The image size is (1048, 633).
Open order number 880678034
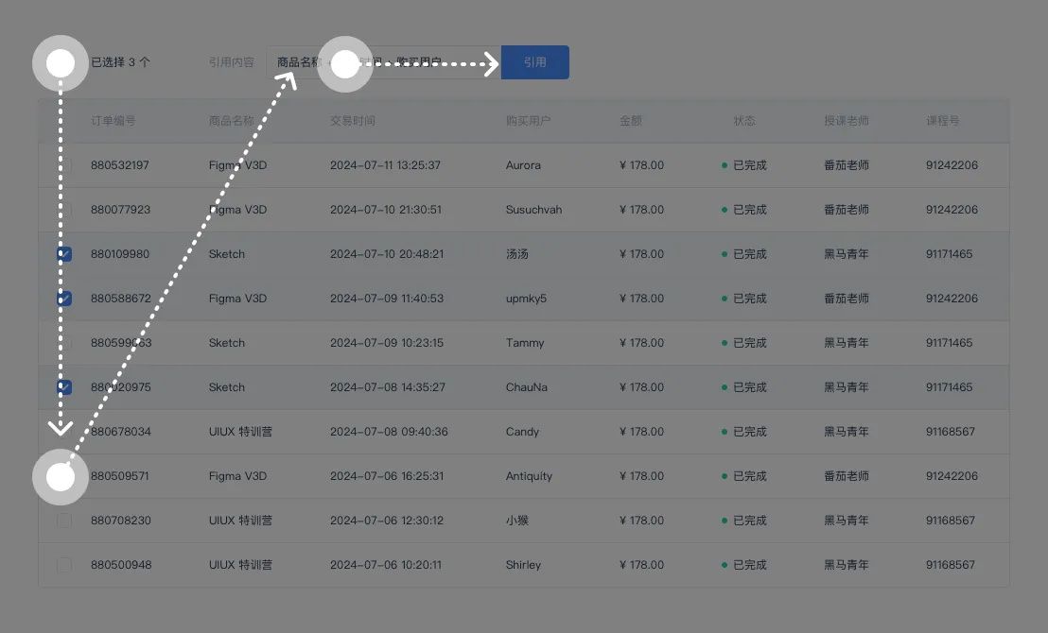tap(121, 432)
